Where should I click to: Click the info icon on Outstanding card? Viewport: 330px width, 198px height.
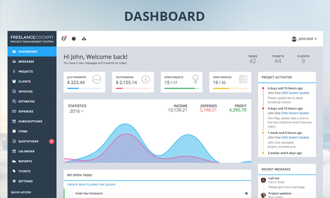[146, 80]
